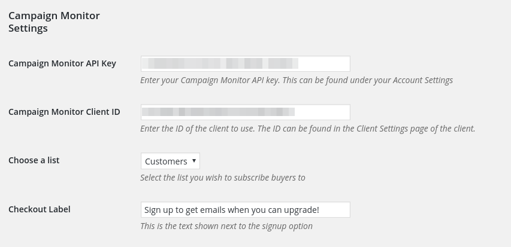
Task: Click "Select the list you wish" description
Action: [x=222, y=178]
